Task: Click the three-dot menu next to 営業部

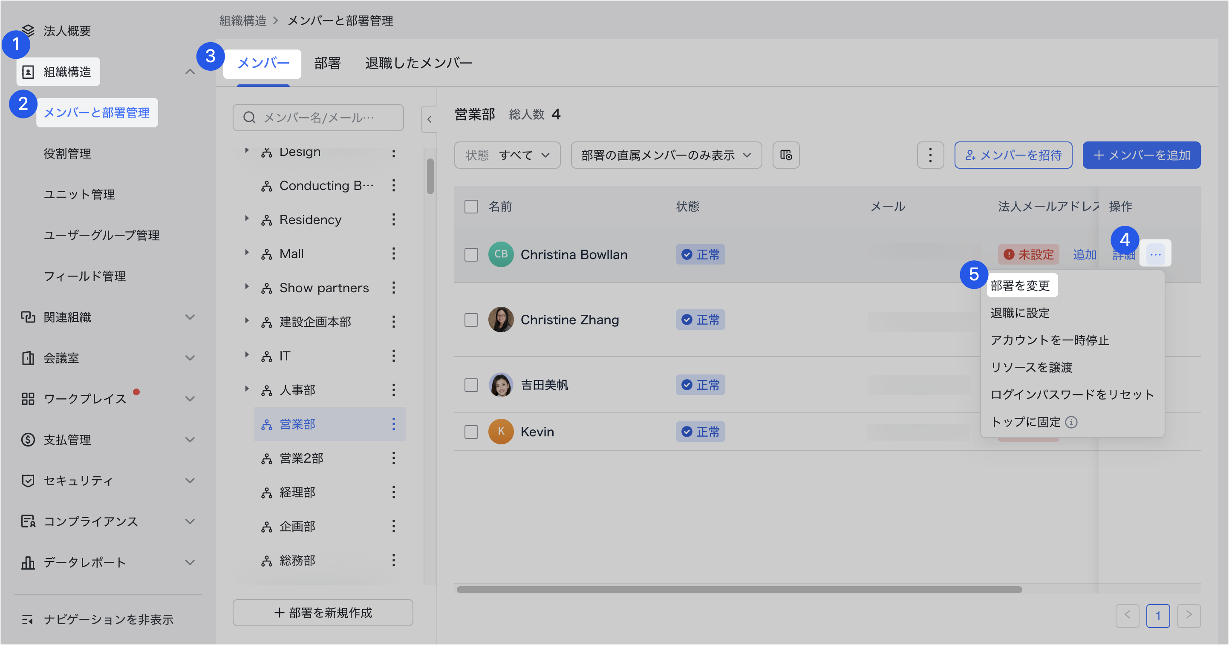Action: (394, 424)
